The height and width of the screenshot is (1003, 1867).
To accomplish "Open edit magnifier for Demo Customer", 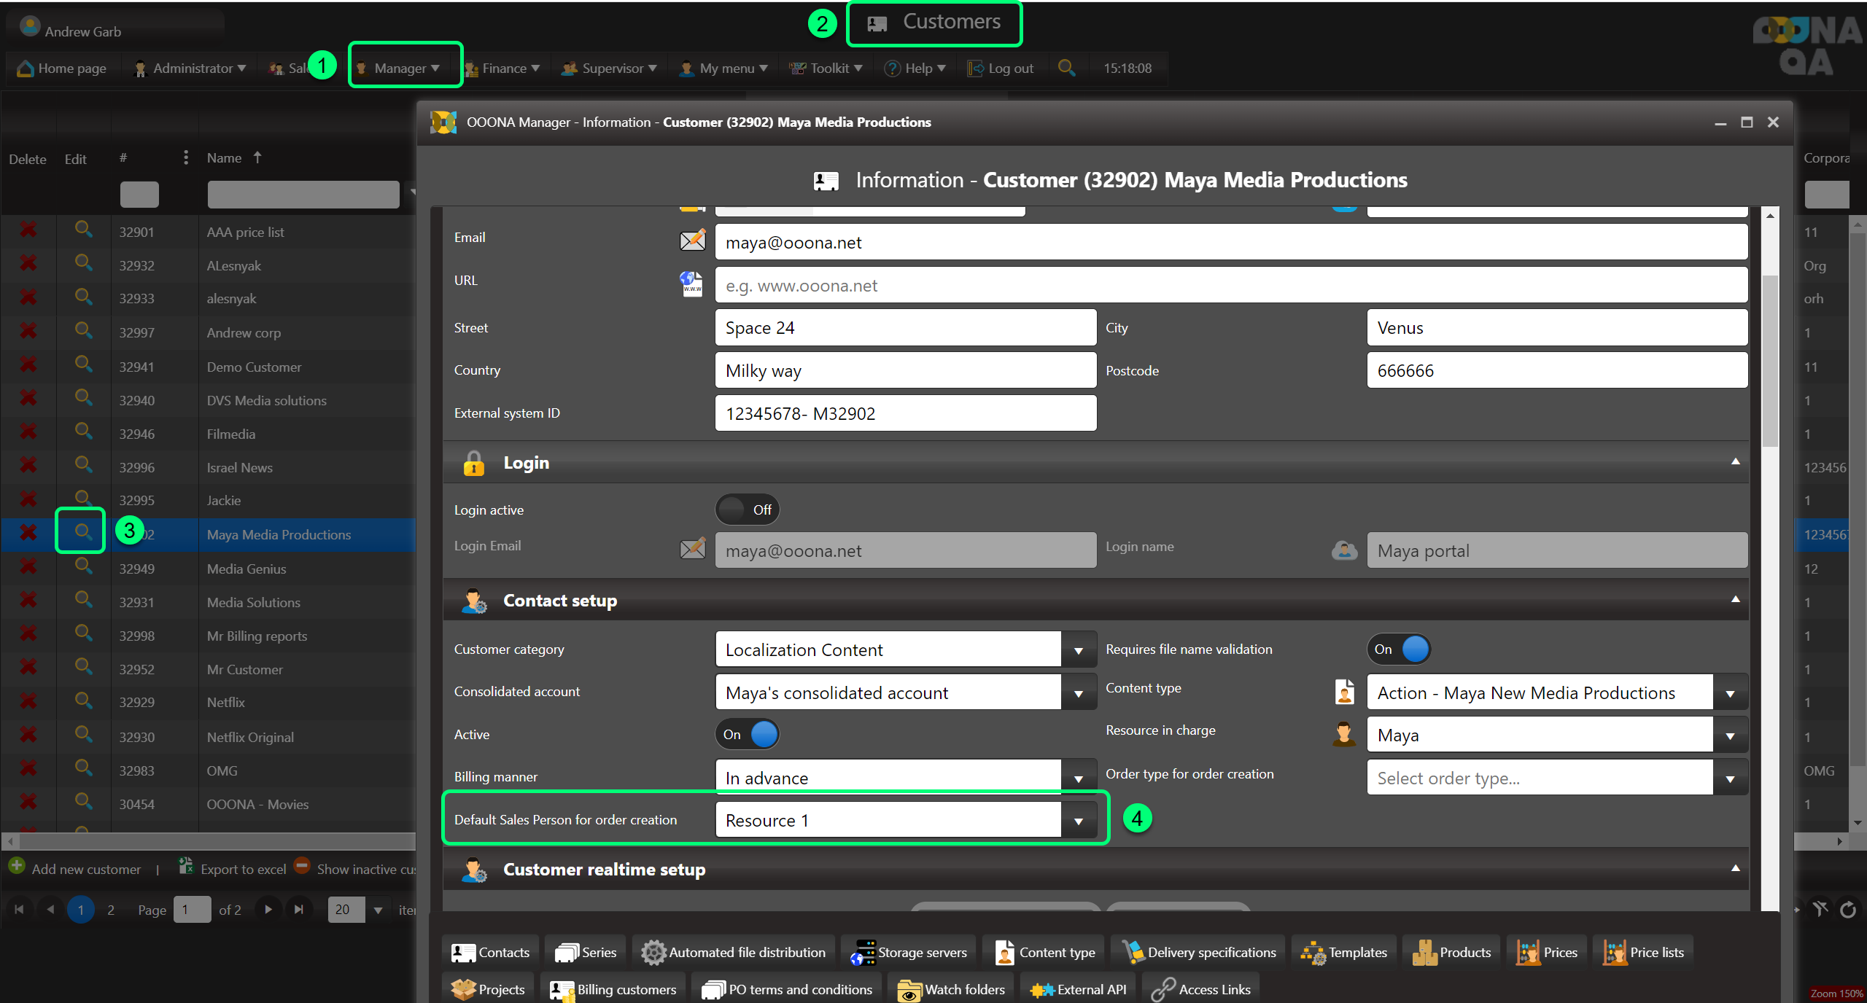I will [x=83, y=365].
